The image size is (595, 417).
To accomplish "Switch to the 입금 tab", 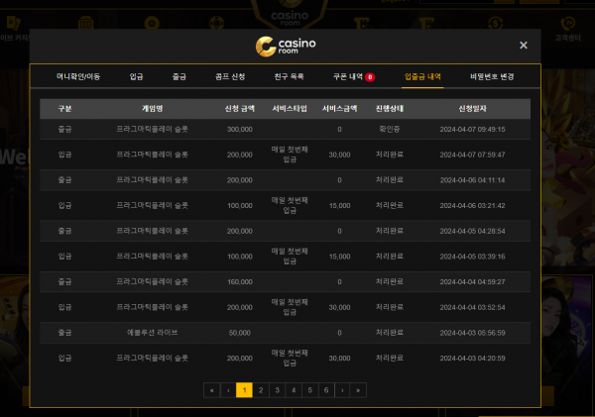I will (x=136, y=76).
